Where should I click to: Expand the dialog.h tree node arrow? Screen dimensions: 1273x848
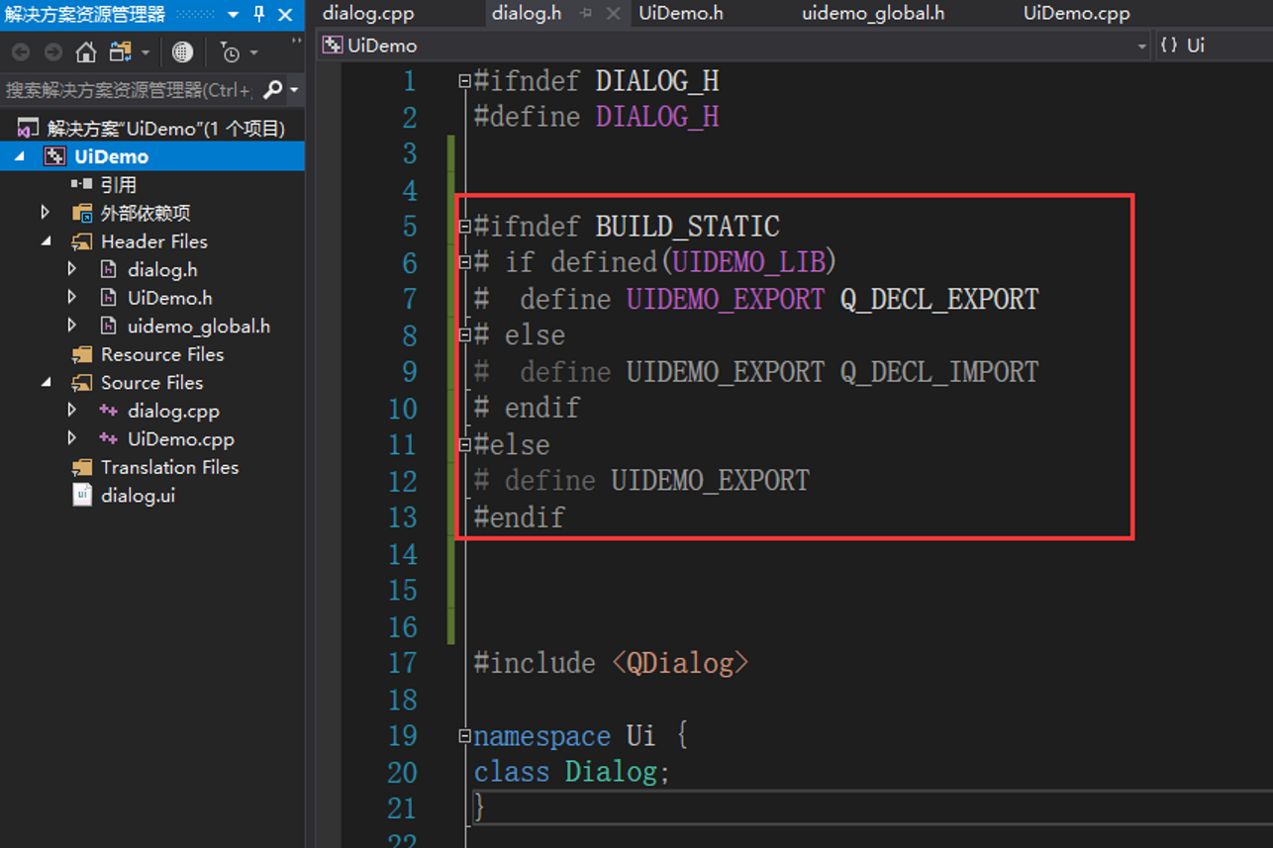coord(72,269)
